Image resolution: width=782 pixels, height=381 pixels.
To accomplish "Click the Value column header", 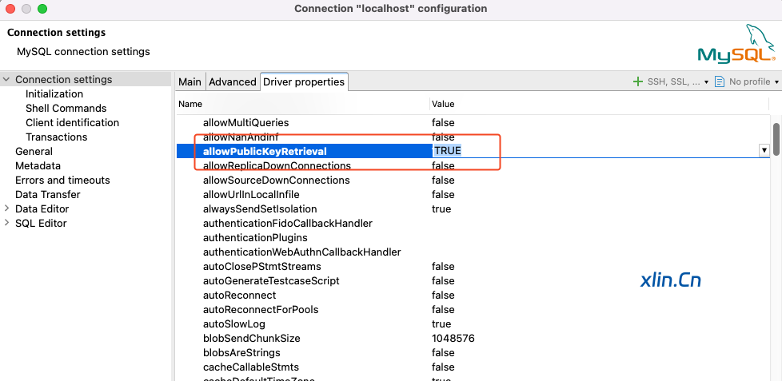I will 443,104.
